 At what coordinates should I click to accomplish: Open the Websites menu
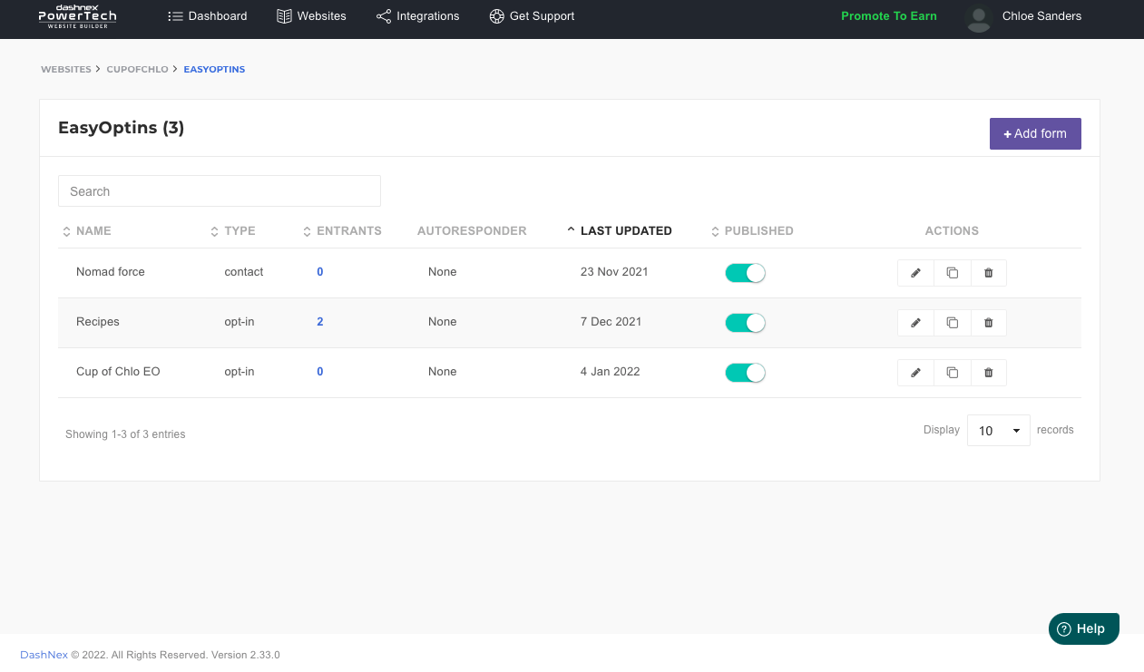tap(311, 16)
